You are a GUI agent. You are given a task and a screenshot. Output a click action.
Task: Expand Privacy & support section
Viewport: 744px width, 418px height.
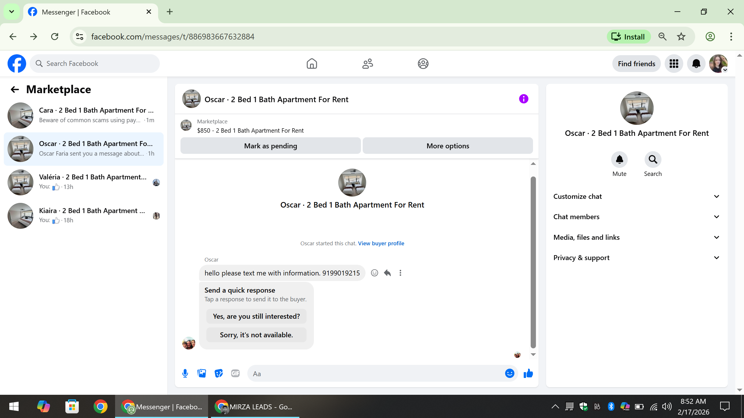click(x=636, y=258)
